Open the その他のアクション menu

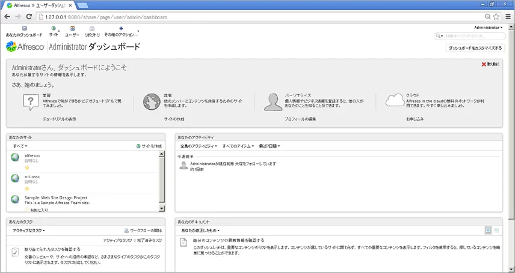121,31
